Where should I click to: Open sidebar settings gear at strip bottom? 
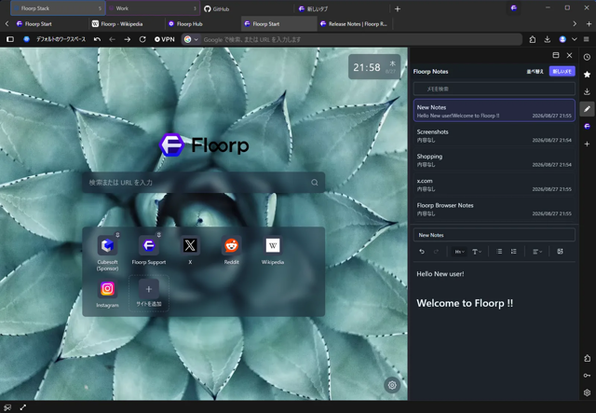tap(587, 392)
